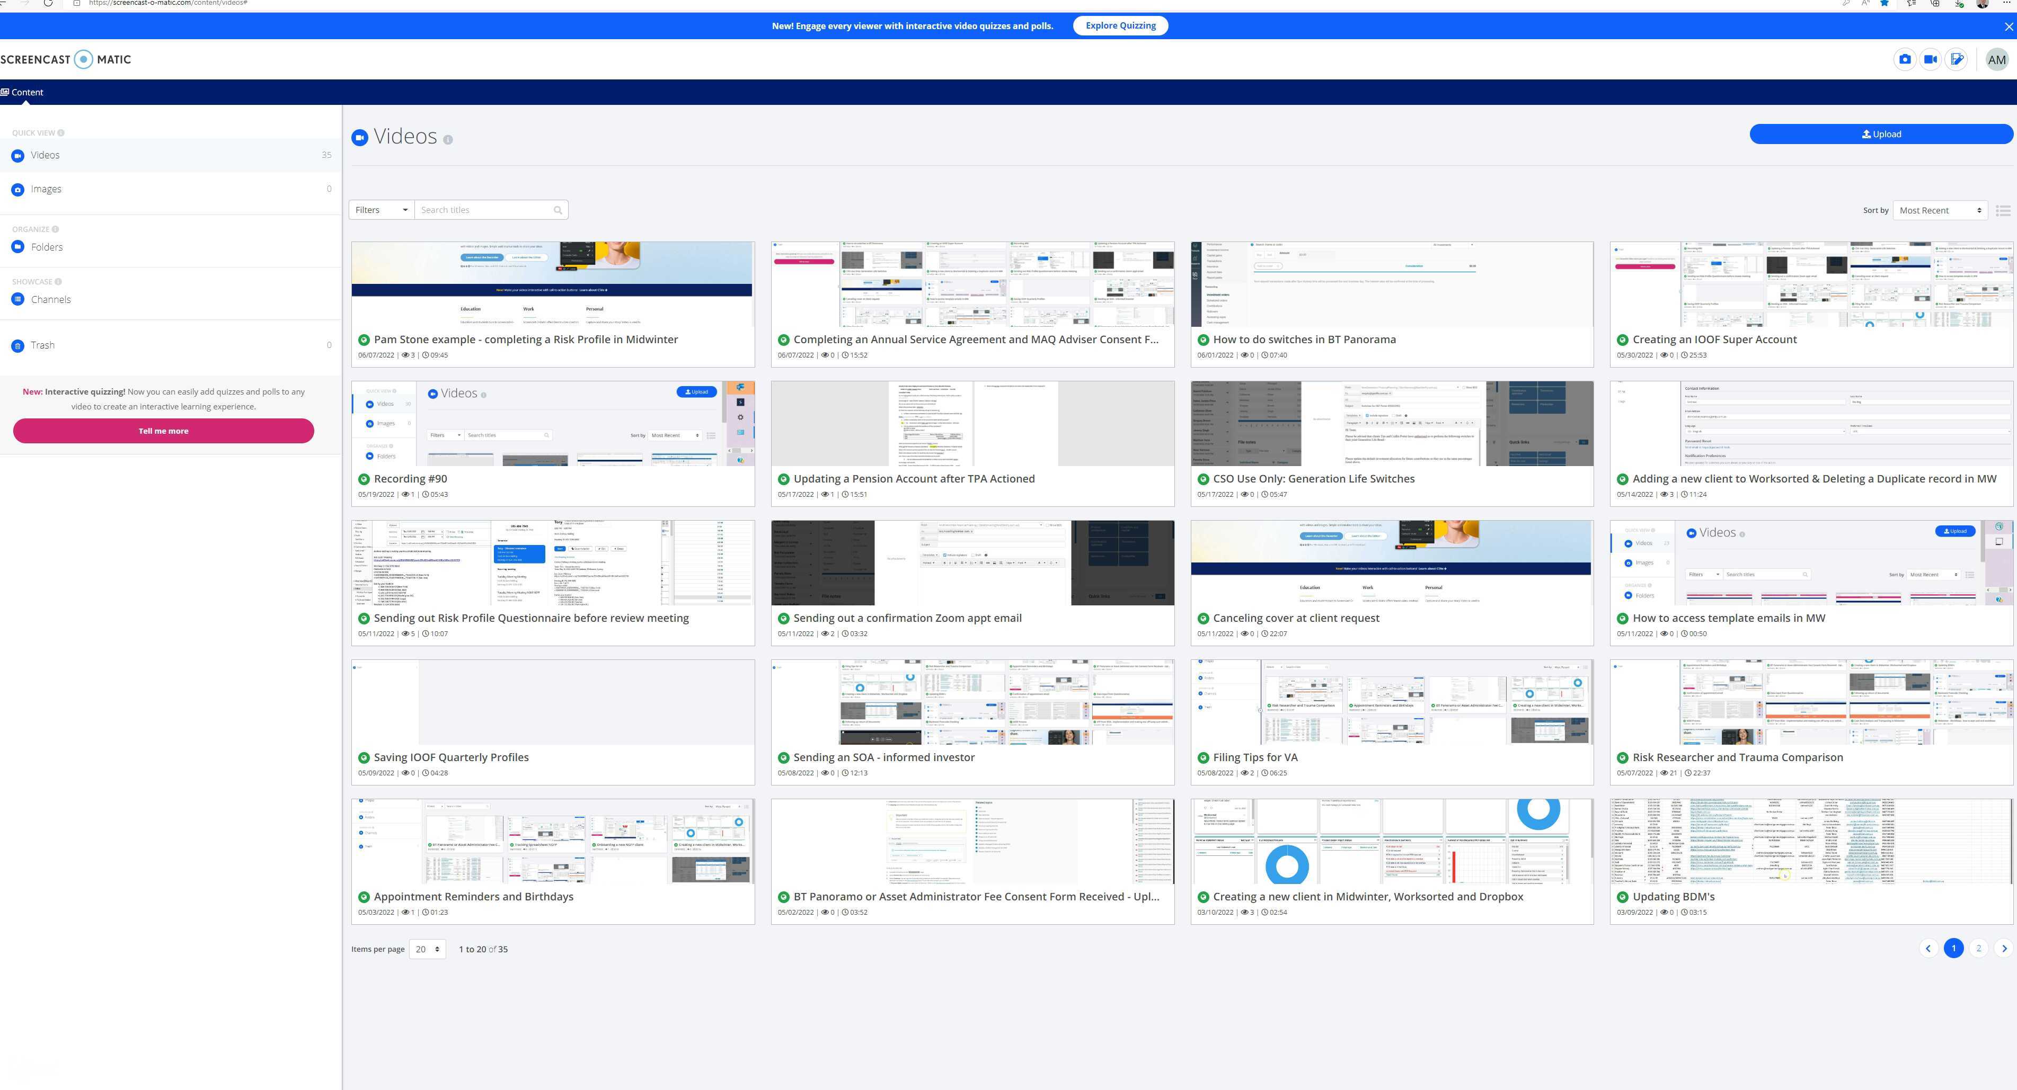Select Channels in the sidebar
The height and width of the screenshot is (1090, 2017).
pyautogui.click(x=50, y=300)
